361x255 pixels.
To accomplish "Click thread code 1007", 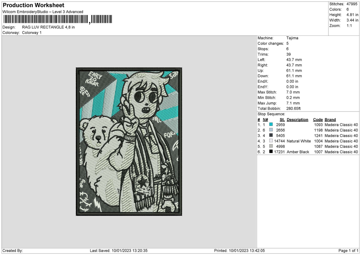I will click(318, 152).
